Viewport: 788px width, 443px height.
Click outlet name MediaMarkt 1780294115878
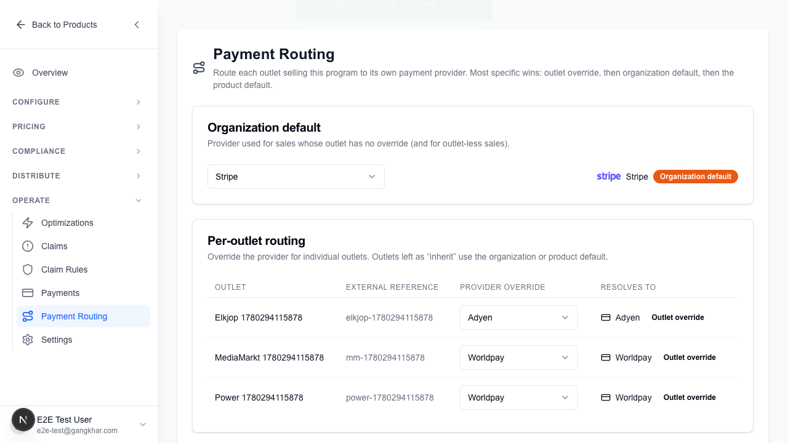(x=269, y=357)
